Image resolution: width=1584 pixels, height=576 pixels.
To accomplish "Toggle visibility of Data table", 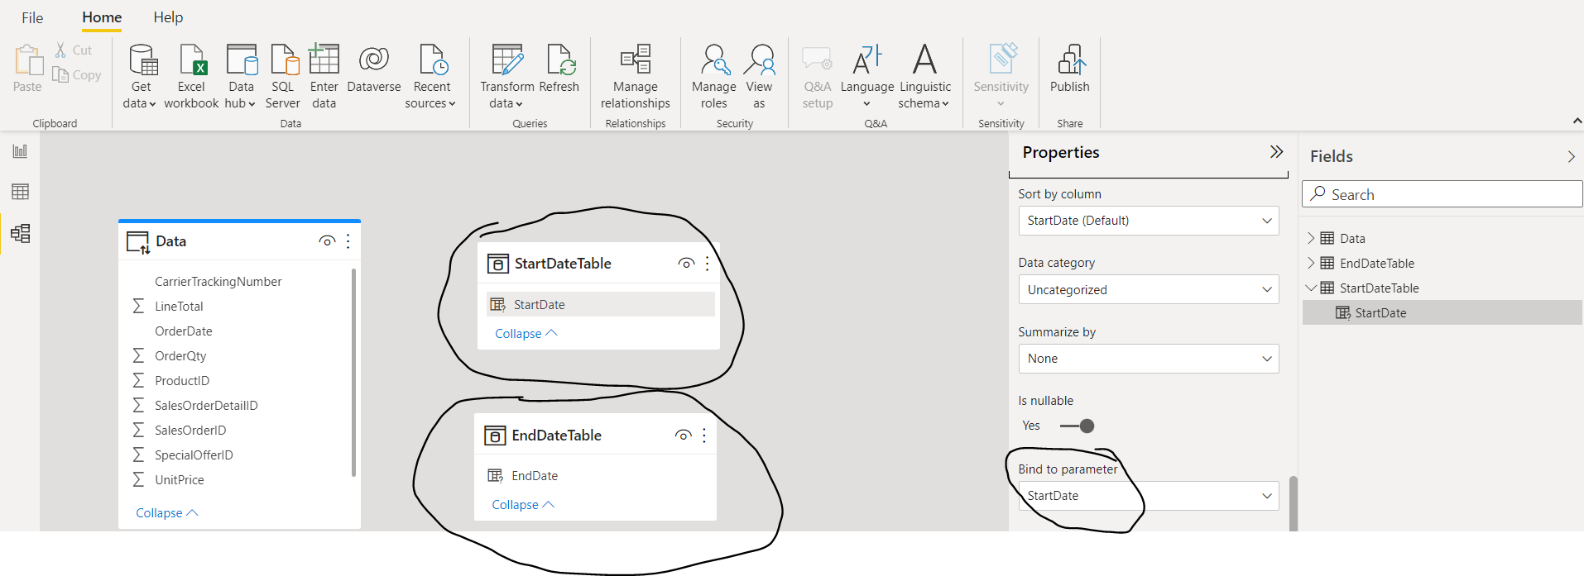I will [x=327, y=241].
